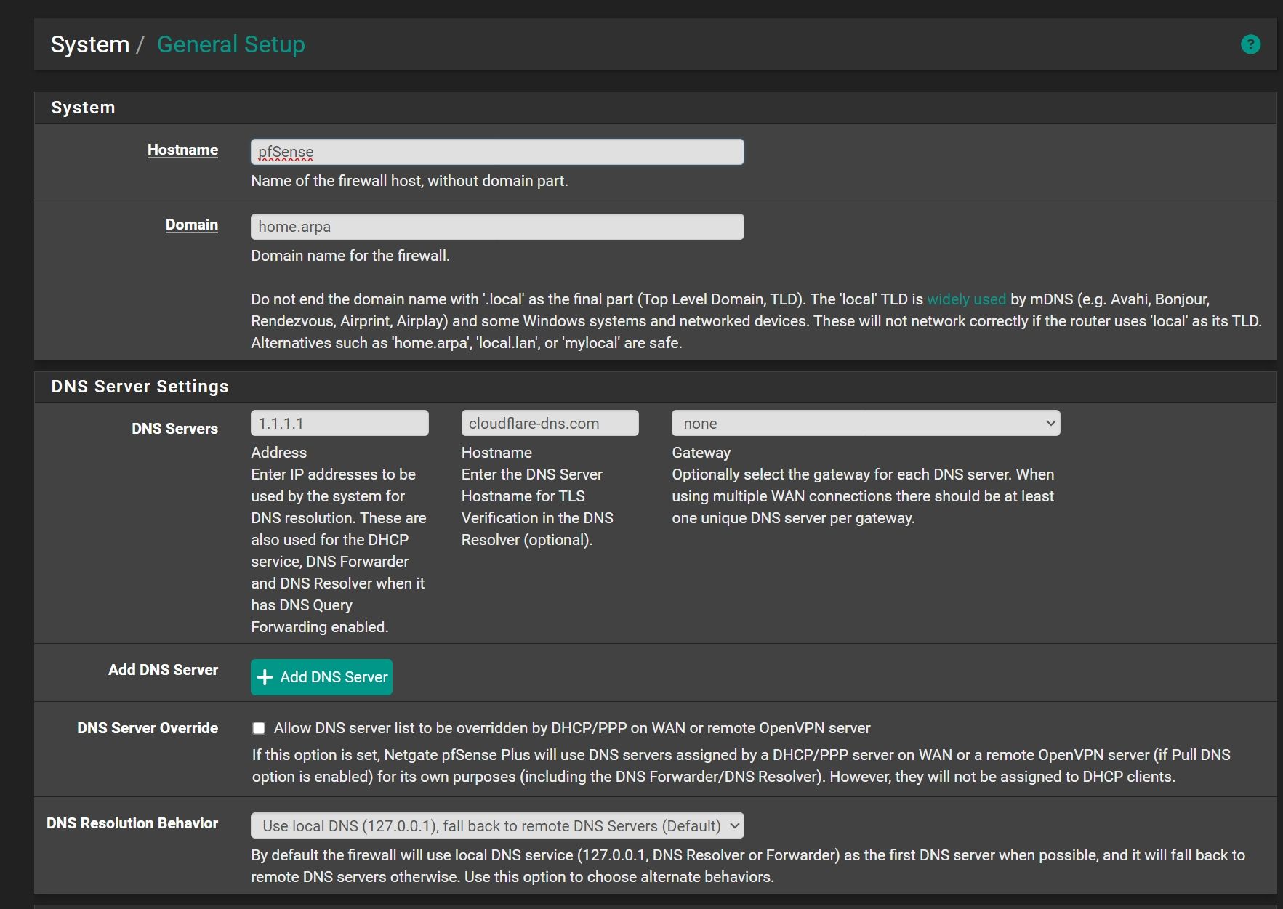The width and height of the screenshot is (1283, 909).
Task: Click the Gateway caption under the dropdown
Action: [x=701, y=453]
